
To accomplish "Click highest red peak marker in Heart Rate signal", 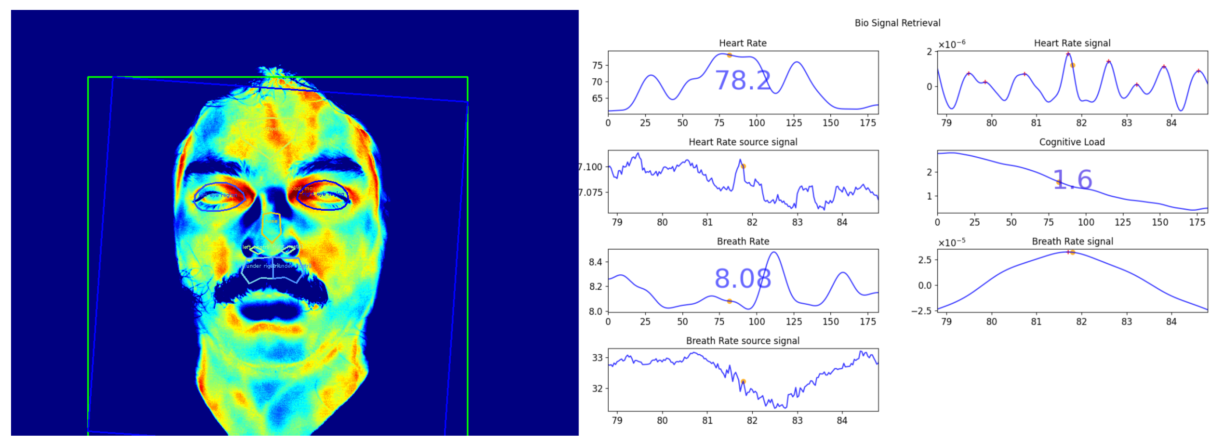I will (1068, 54).
